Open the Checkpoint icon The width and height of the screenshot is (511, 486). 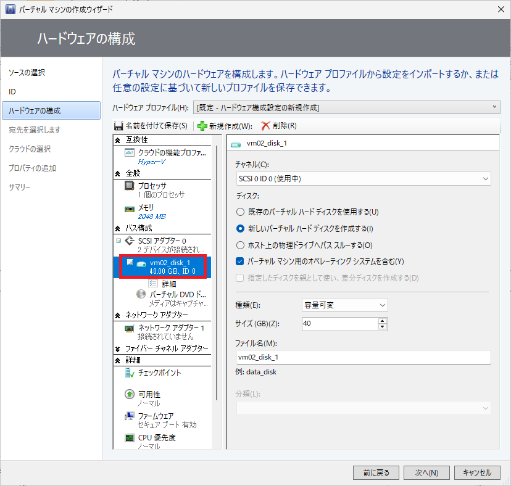[130, 373]
